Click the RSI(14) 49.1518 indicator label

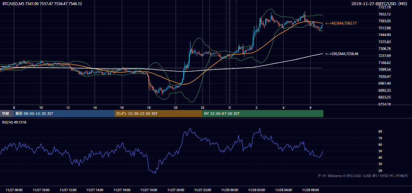tap(14, 122)
